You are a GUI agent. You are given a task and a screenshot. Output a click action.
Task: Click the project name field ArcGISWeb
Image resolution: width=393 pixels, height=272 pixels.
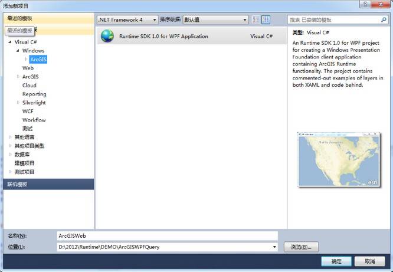pyautogui.click(x=168, y=236)
